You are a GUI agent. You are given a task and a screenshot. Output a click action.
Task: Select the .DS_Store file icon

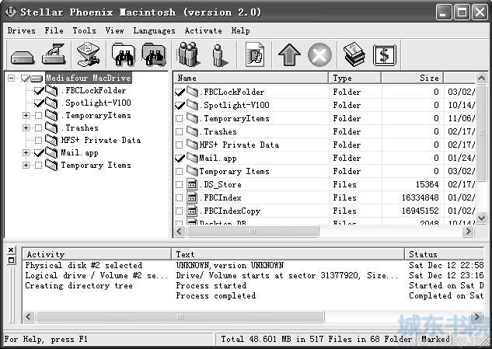point(192,184)
